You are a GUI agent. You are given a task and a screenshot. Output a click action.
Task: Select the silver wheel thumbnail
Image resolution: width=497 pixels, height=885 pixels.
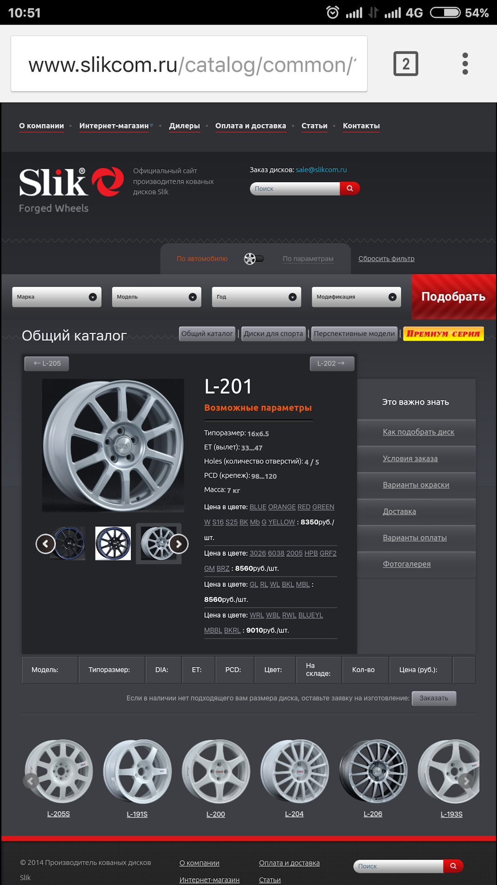point(158,543)
